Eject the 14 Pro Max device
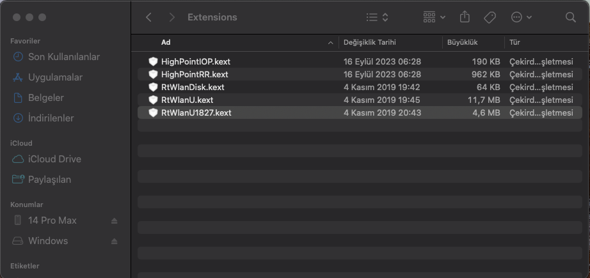Image resolution: width=590 pixels, height=278 pixels. tap(114, 220)
